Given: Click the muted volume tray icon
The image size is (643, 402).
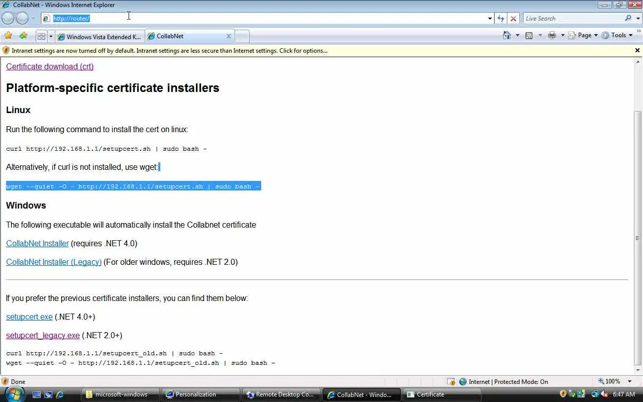Looking at the screenshot, I should pyautogui.click(x=605, y=394).
